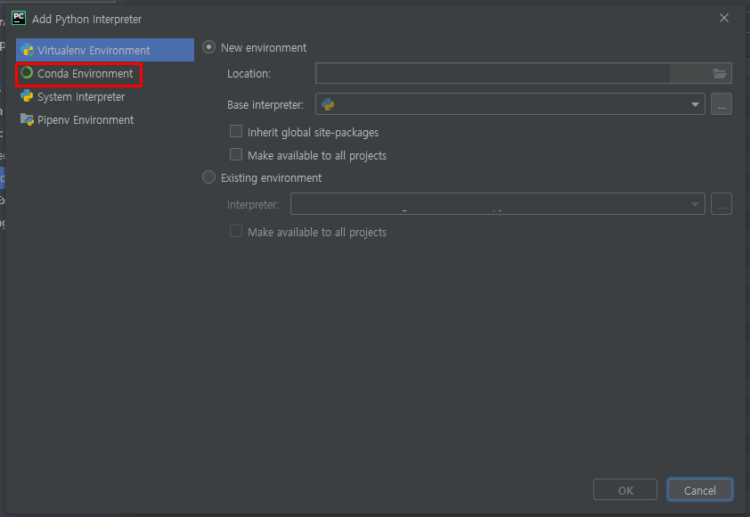
Task: Enable Inherit global site-packages checkbox
Action: pos(236,132)
